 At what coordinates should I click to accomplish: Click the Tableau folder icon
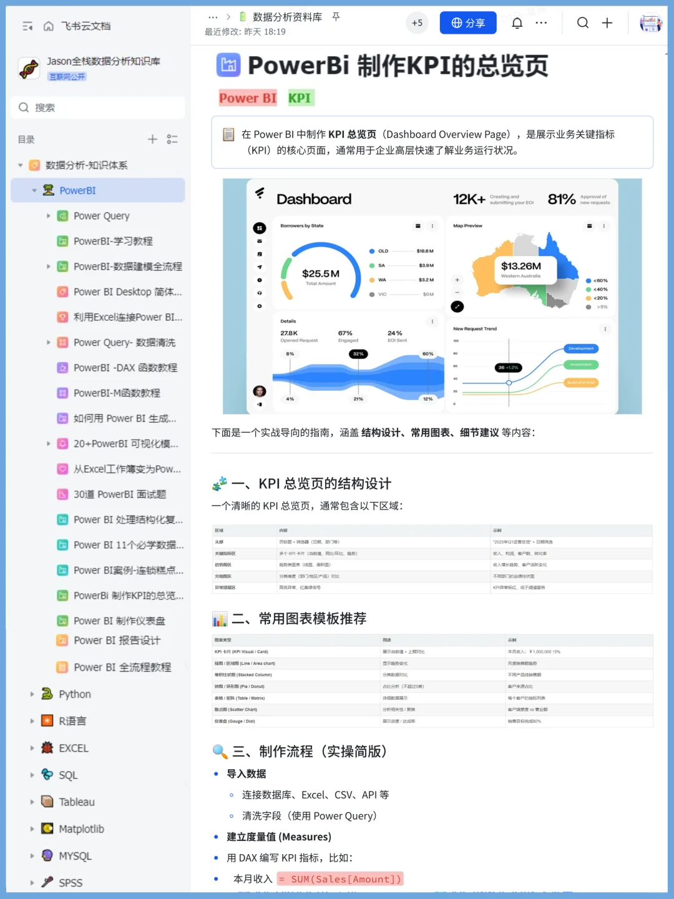pyautogui.click(x=47, y=802)
